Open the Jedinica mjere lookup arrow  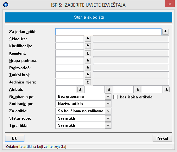(x=88, y=82)
